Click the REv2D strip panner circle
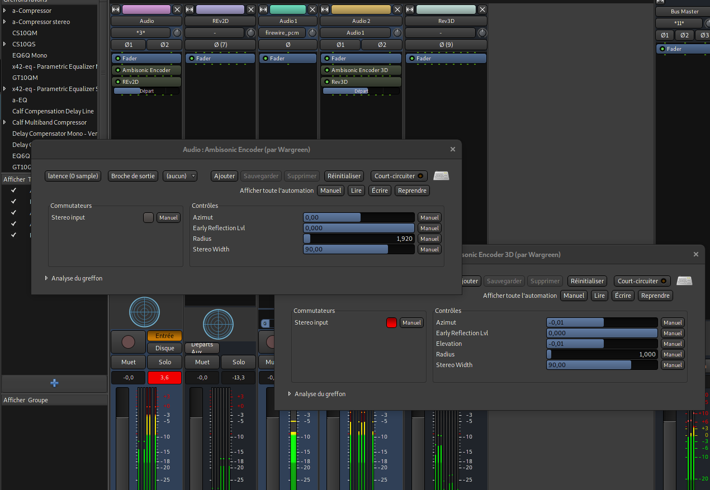Image resolution: width=710 pixels, height=490 pixels. coord(218,324)
